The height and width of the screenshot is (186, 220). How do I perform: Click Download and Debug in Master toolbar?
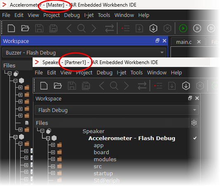154,28
